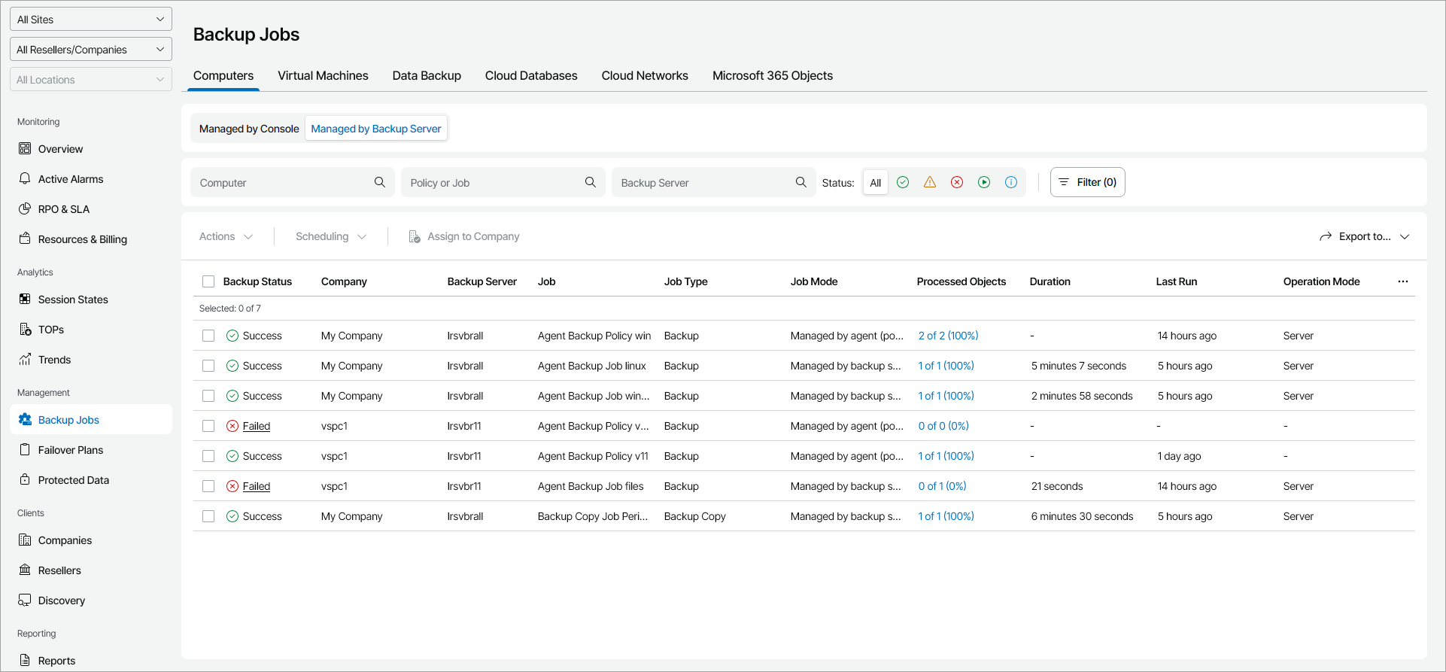Open Failed status link for Agent Backup Job files
The image size is (1446, 672).
tap(257, 486)
